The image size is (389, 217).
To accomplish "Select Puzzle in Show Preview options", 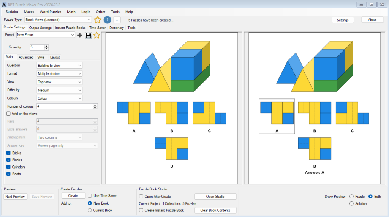I will click(351, 197).
